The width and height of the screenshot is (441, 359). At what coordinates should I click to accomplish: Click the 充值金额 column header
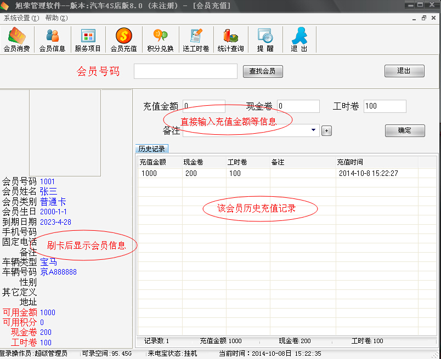click(160, 162)
